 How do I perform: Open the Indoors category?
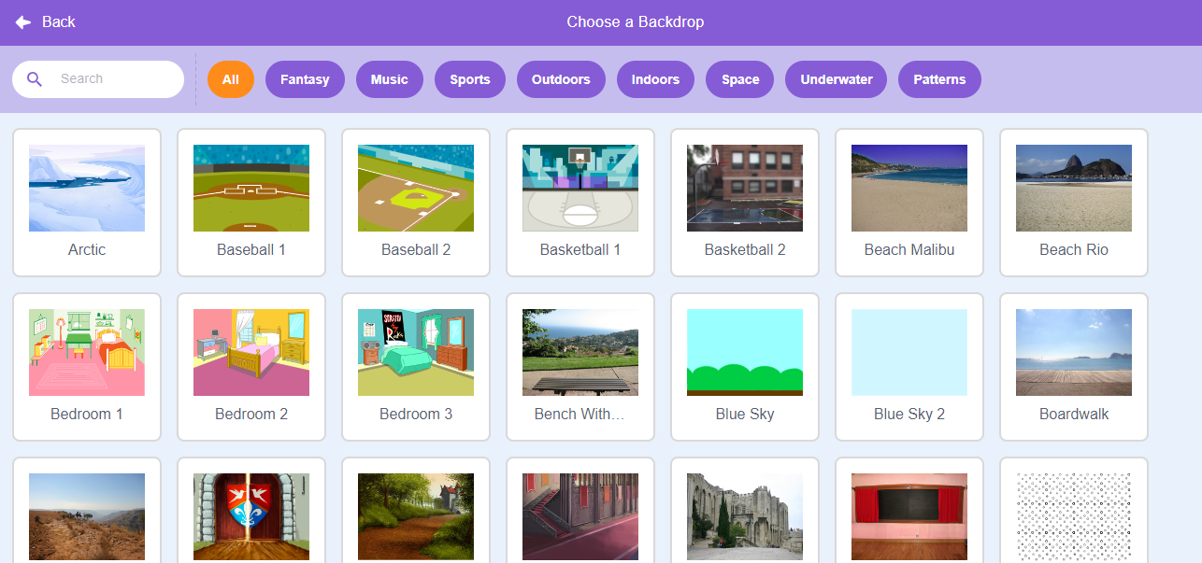click(655, 79)
